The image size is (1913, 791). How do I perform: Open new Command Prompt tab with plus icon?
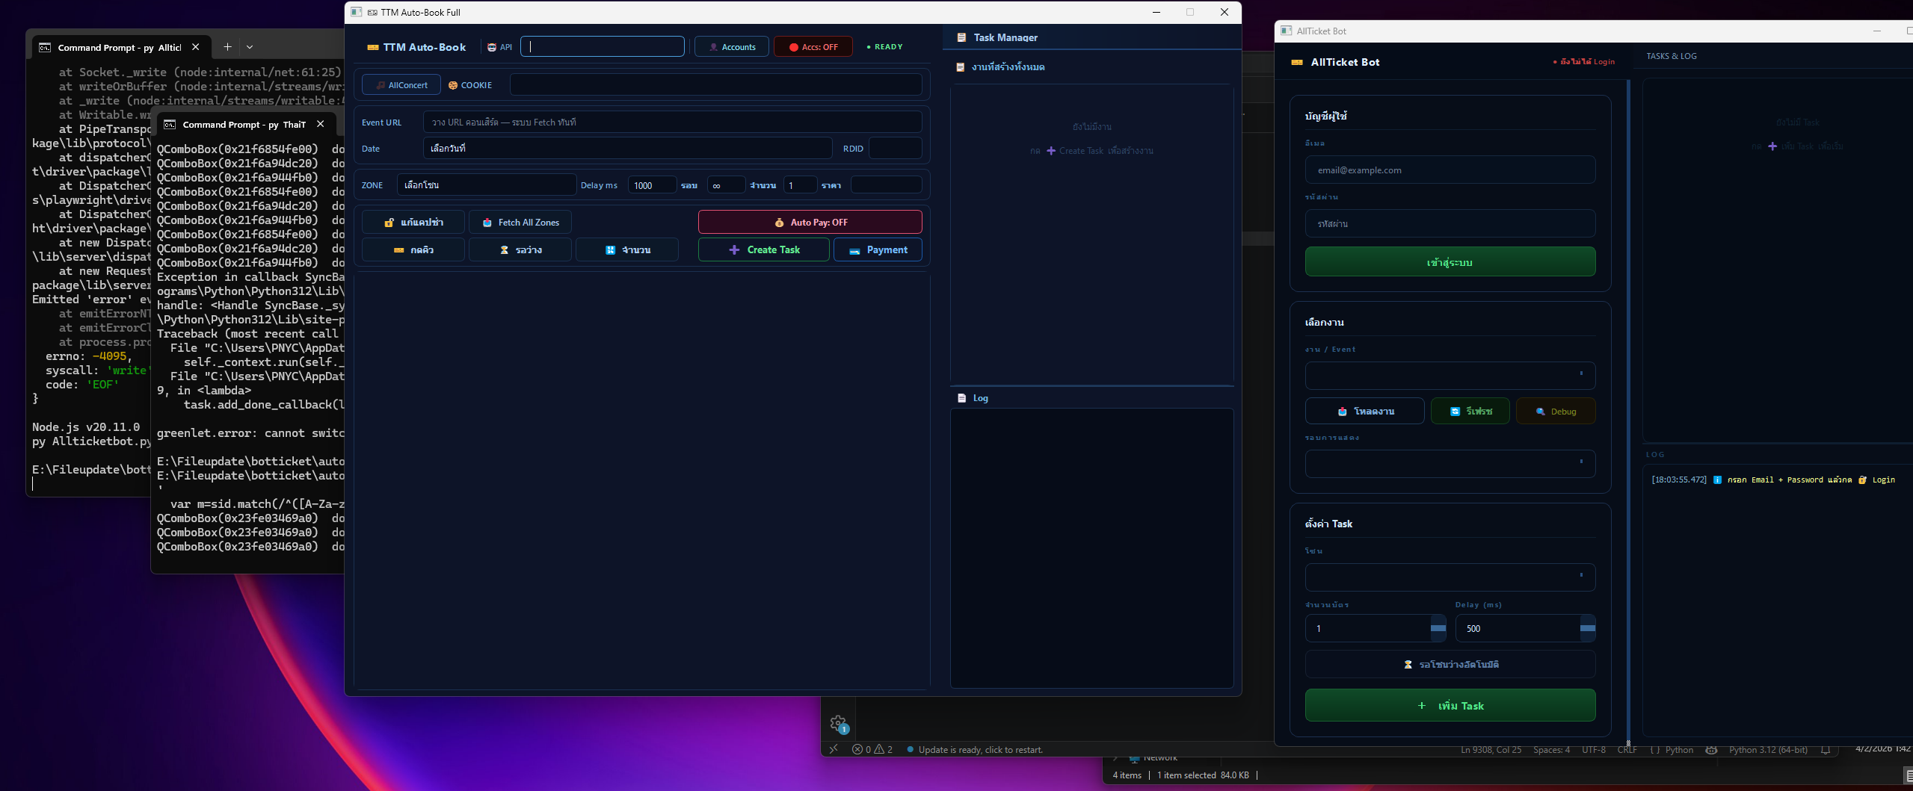[x=227, y=47]
